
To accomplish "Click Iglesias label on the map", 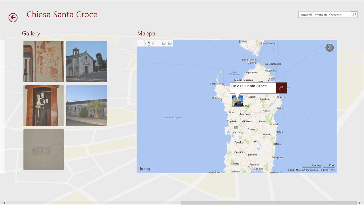I will [235, 164].
